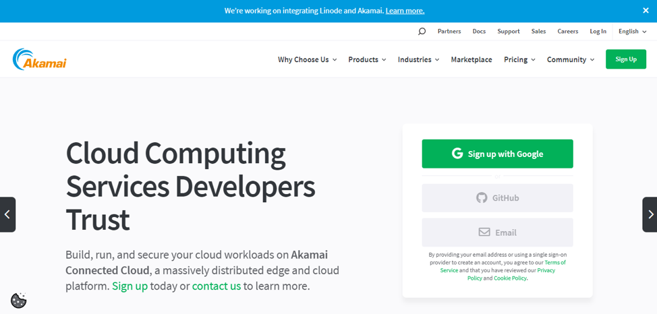
Task: Open the Marketplace page
Action: (472, 59)
